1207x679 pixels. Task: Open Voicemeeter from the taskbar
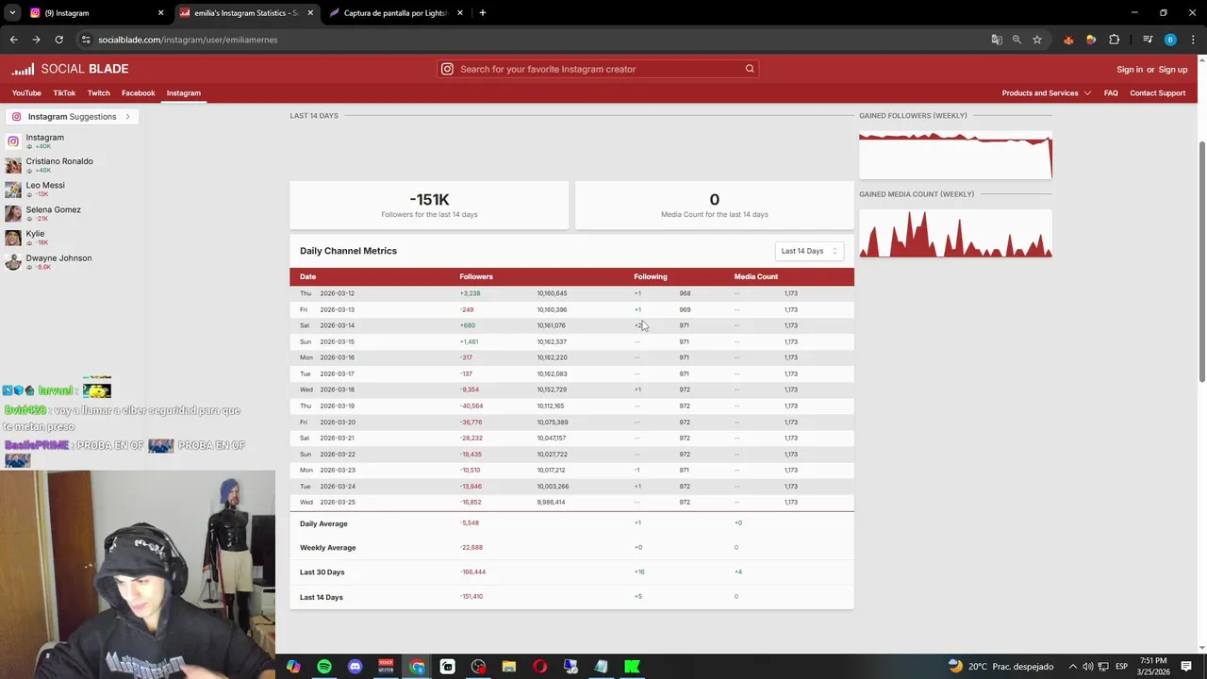pos(386,667)
